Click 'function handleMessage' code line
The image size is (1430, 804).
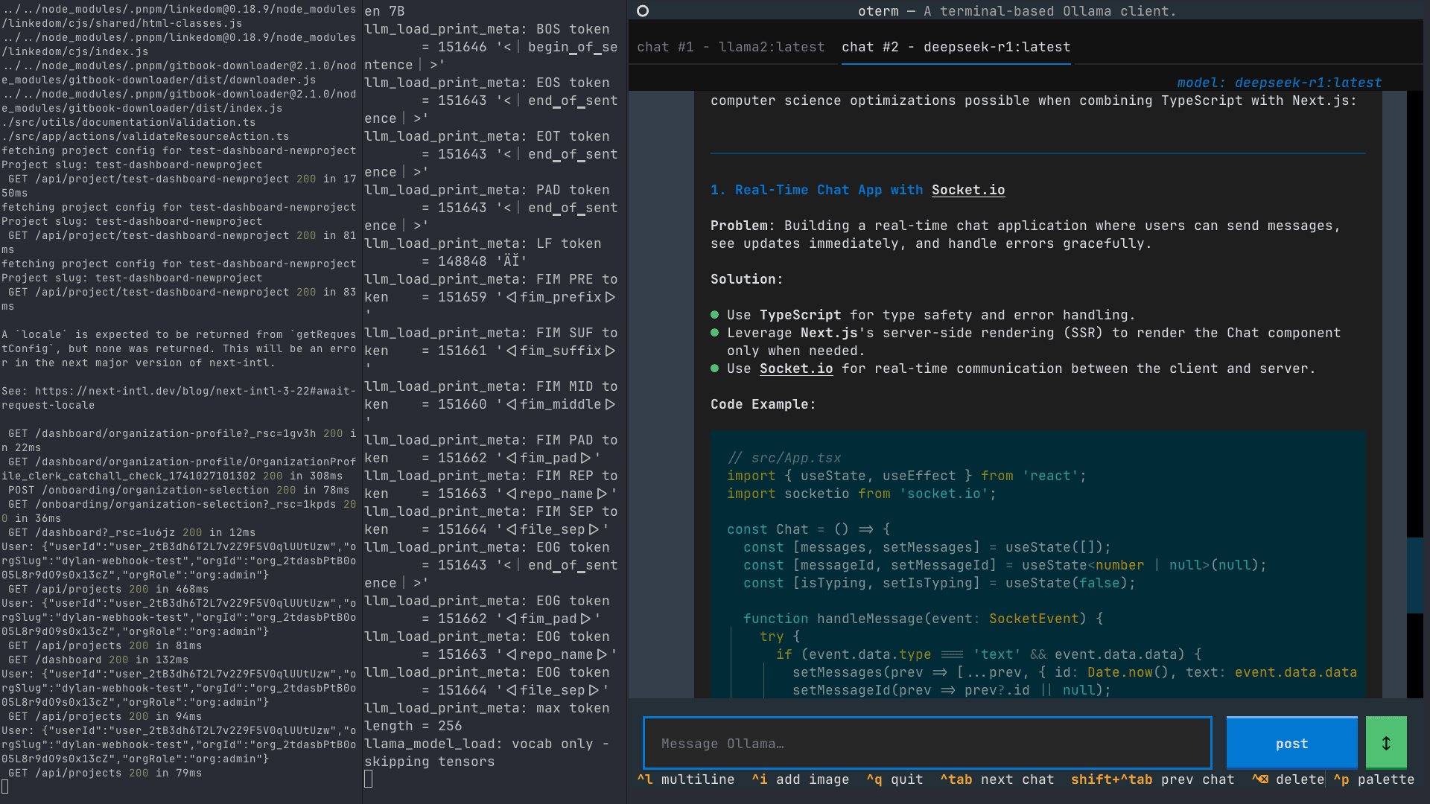pyautogui.click(x=923, y=619)
